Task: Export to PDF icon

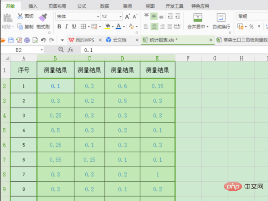Action: [19, 40]
